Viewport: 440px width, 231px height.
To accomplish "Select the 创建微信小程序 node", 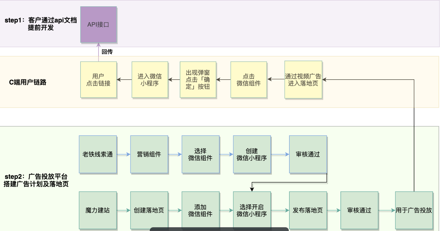I will [x=252, y=154].
